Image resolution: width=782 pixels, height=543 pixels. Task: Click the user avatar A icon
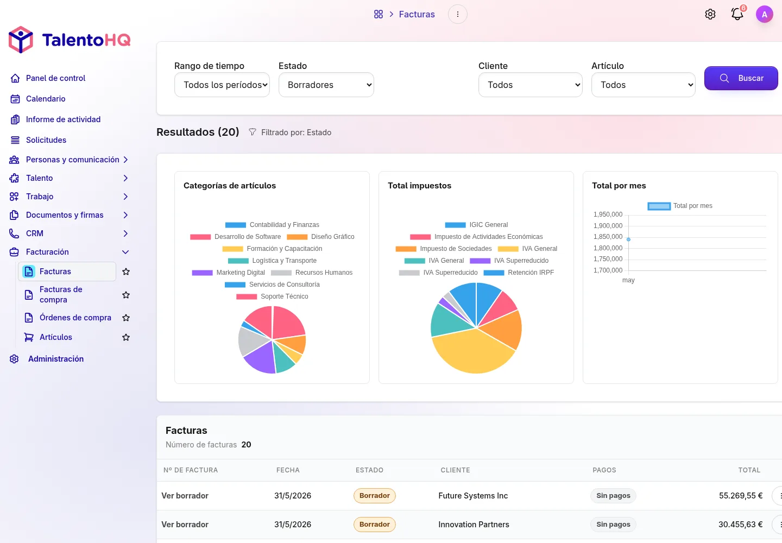coord(765,14)
